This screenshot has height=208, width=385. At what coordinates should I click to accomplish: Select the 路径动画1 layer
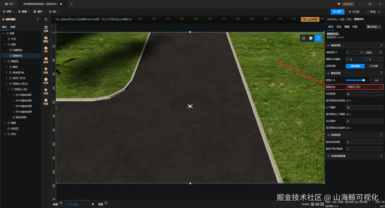pyautogui.click(x=20, y=117)
